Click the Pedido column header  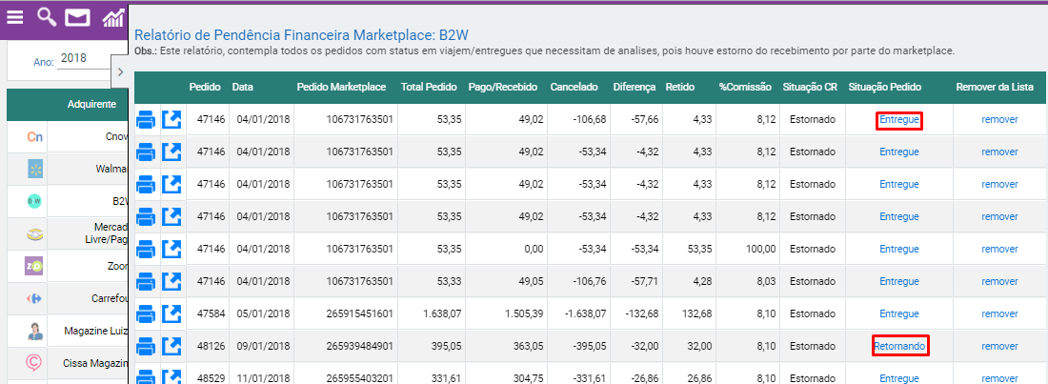[x=205, y=87]
